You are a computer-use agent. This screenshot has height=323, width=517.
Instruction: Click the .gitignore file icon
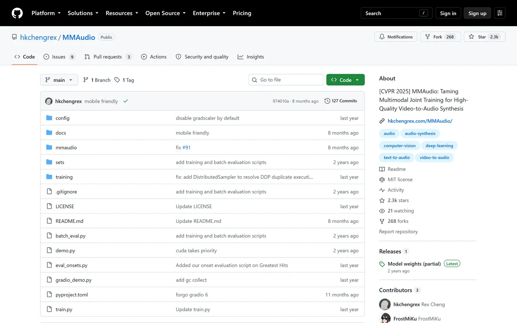49,192
